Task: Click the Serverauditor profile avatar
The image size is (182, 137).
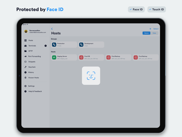Action: (x=26, y=31)
